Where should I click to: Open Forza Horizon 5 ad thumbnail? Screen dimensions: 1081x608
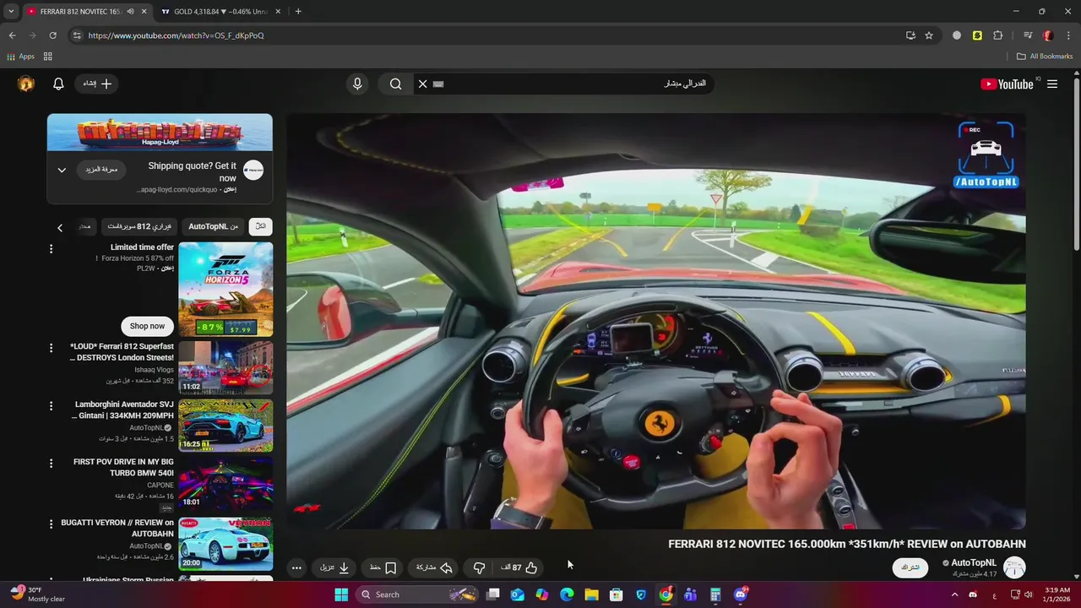225,290
